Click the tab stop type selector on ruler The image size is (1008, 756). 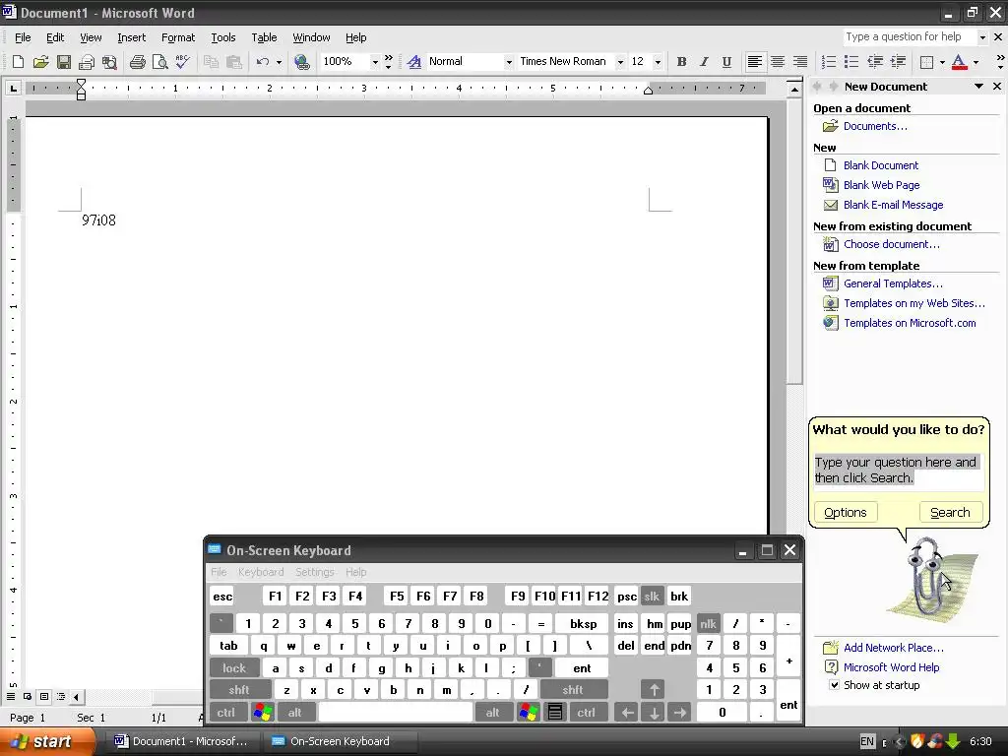pos(13,88)
